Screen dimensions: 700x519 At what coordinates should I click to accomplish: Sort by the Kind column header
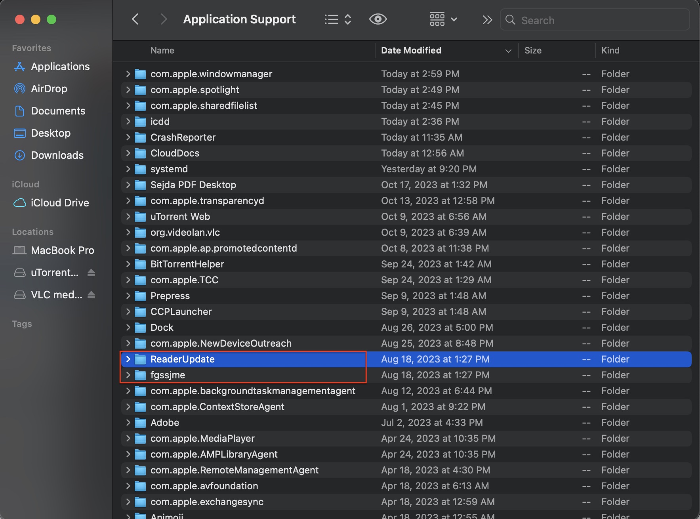point(610,50)
